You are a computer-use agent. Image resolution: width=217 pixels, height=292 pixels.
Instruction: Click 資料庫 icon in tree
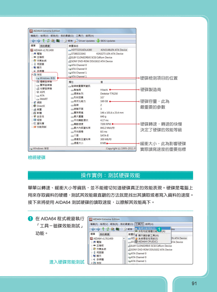point(35,123)
